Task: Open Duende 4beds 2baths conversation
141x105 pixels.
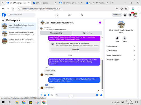Action: (19, 34)
